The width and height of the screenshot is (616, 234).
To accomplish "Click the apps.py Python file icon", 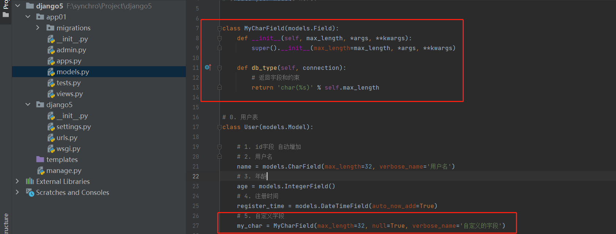I will click(x=51, y=61).
